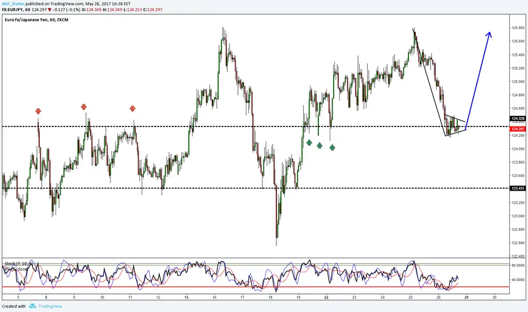
Task: Click the 122.800 price axis label
Action: click(x=518, y=229)
